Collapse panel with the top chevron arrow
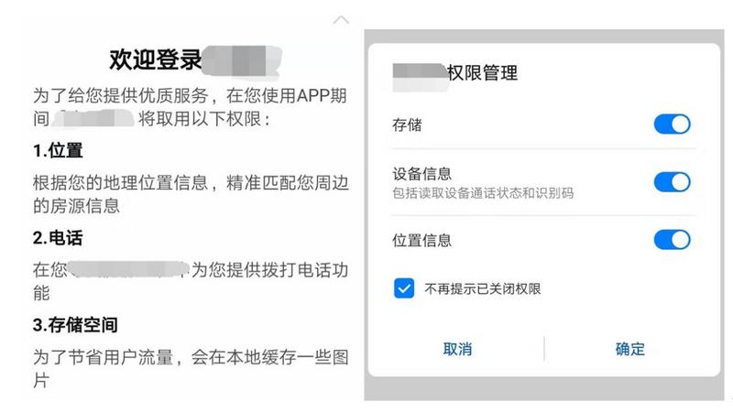Screen dimensions: 733x412 coord(341,20)
